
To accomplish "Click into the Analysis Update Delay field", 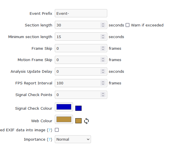I will pos(78,71).
